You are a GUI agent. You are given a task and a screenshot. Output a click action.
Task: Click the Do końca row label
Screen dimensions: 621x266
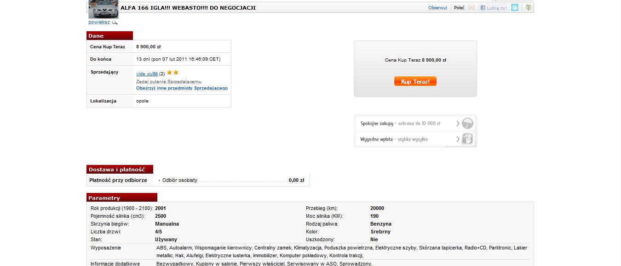point(101,59)
